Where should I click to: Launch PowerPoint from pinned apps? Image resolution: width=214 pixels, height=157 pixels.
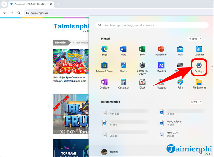coord(161,51)
